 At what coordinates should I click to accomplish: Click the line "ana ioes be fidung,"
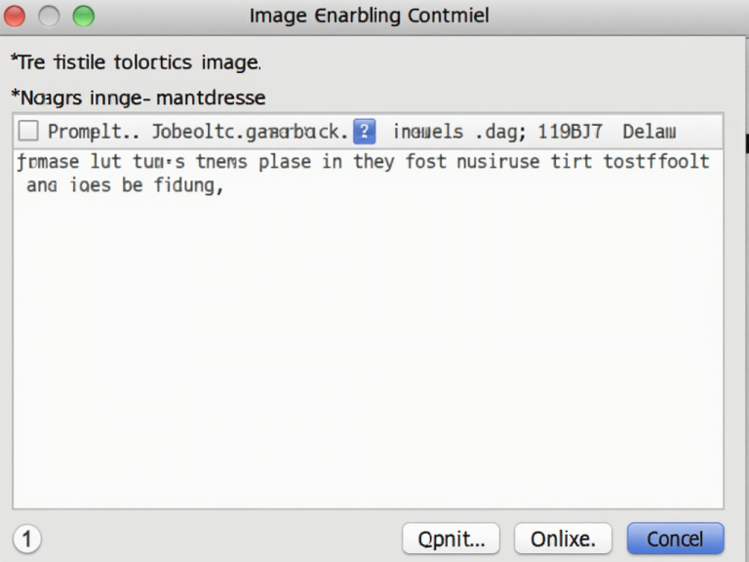click(x=125, y=185)
